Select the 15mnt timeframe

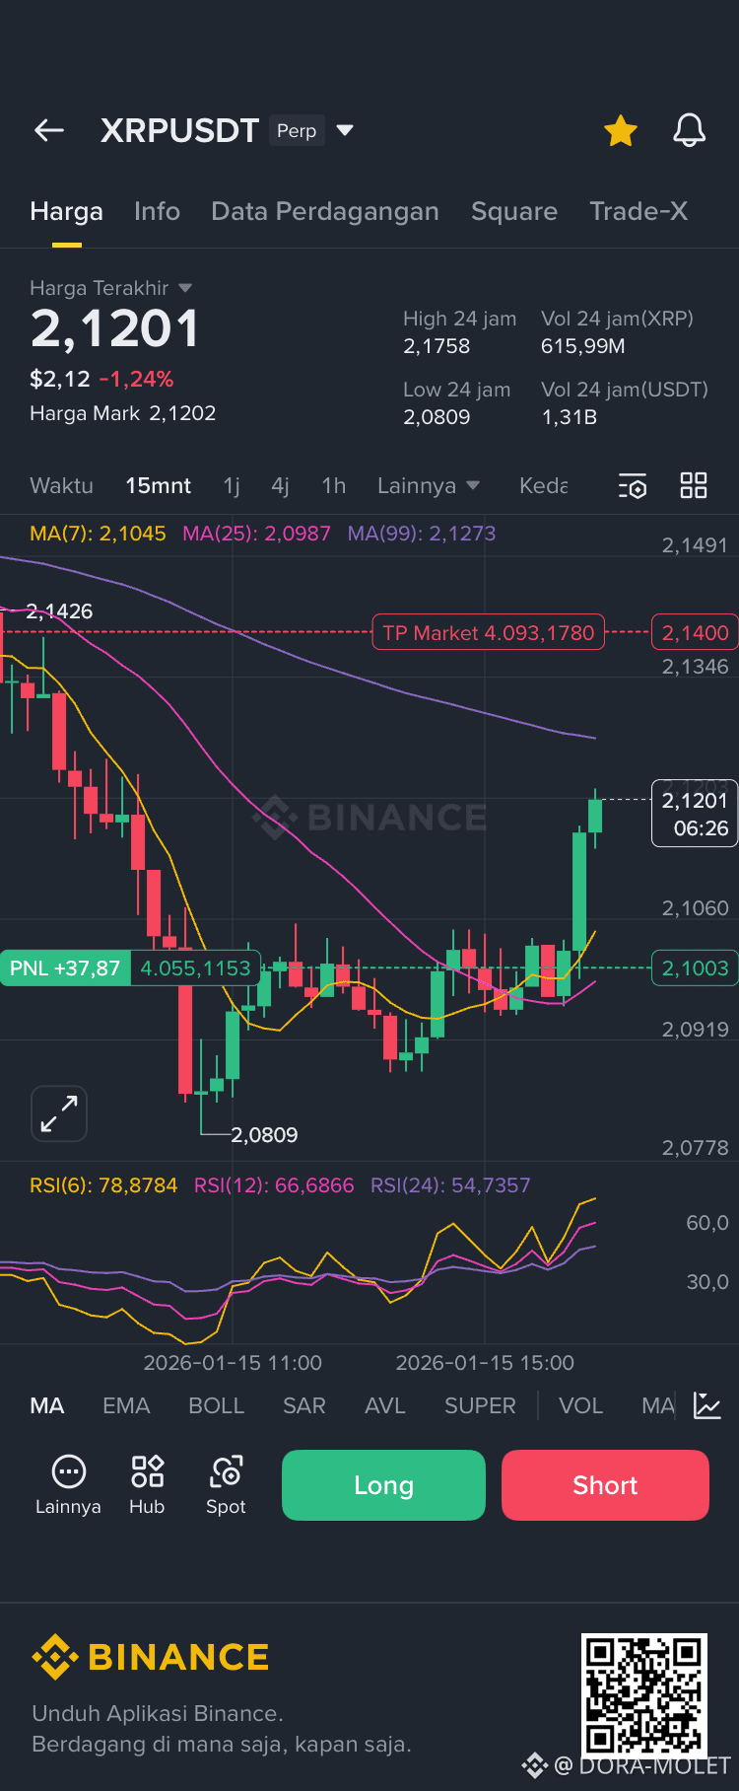[158, 485]
